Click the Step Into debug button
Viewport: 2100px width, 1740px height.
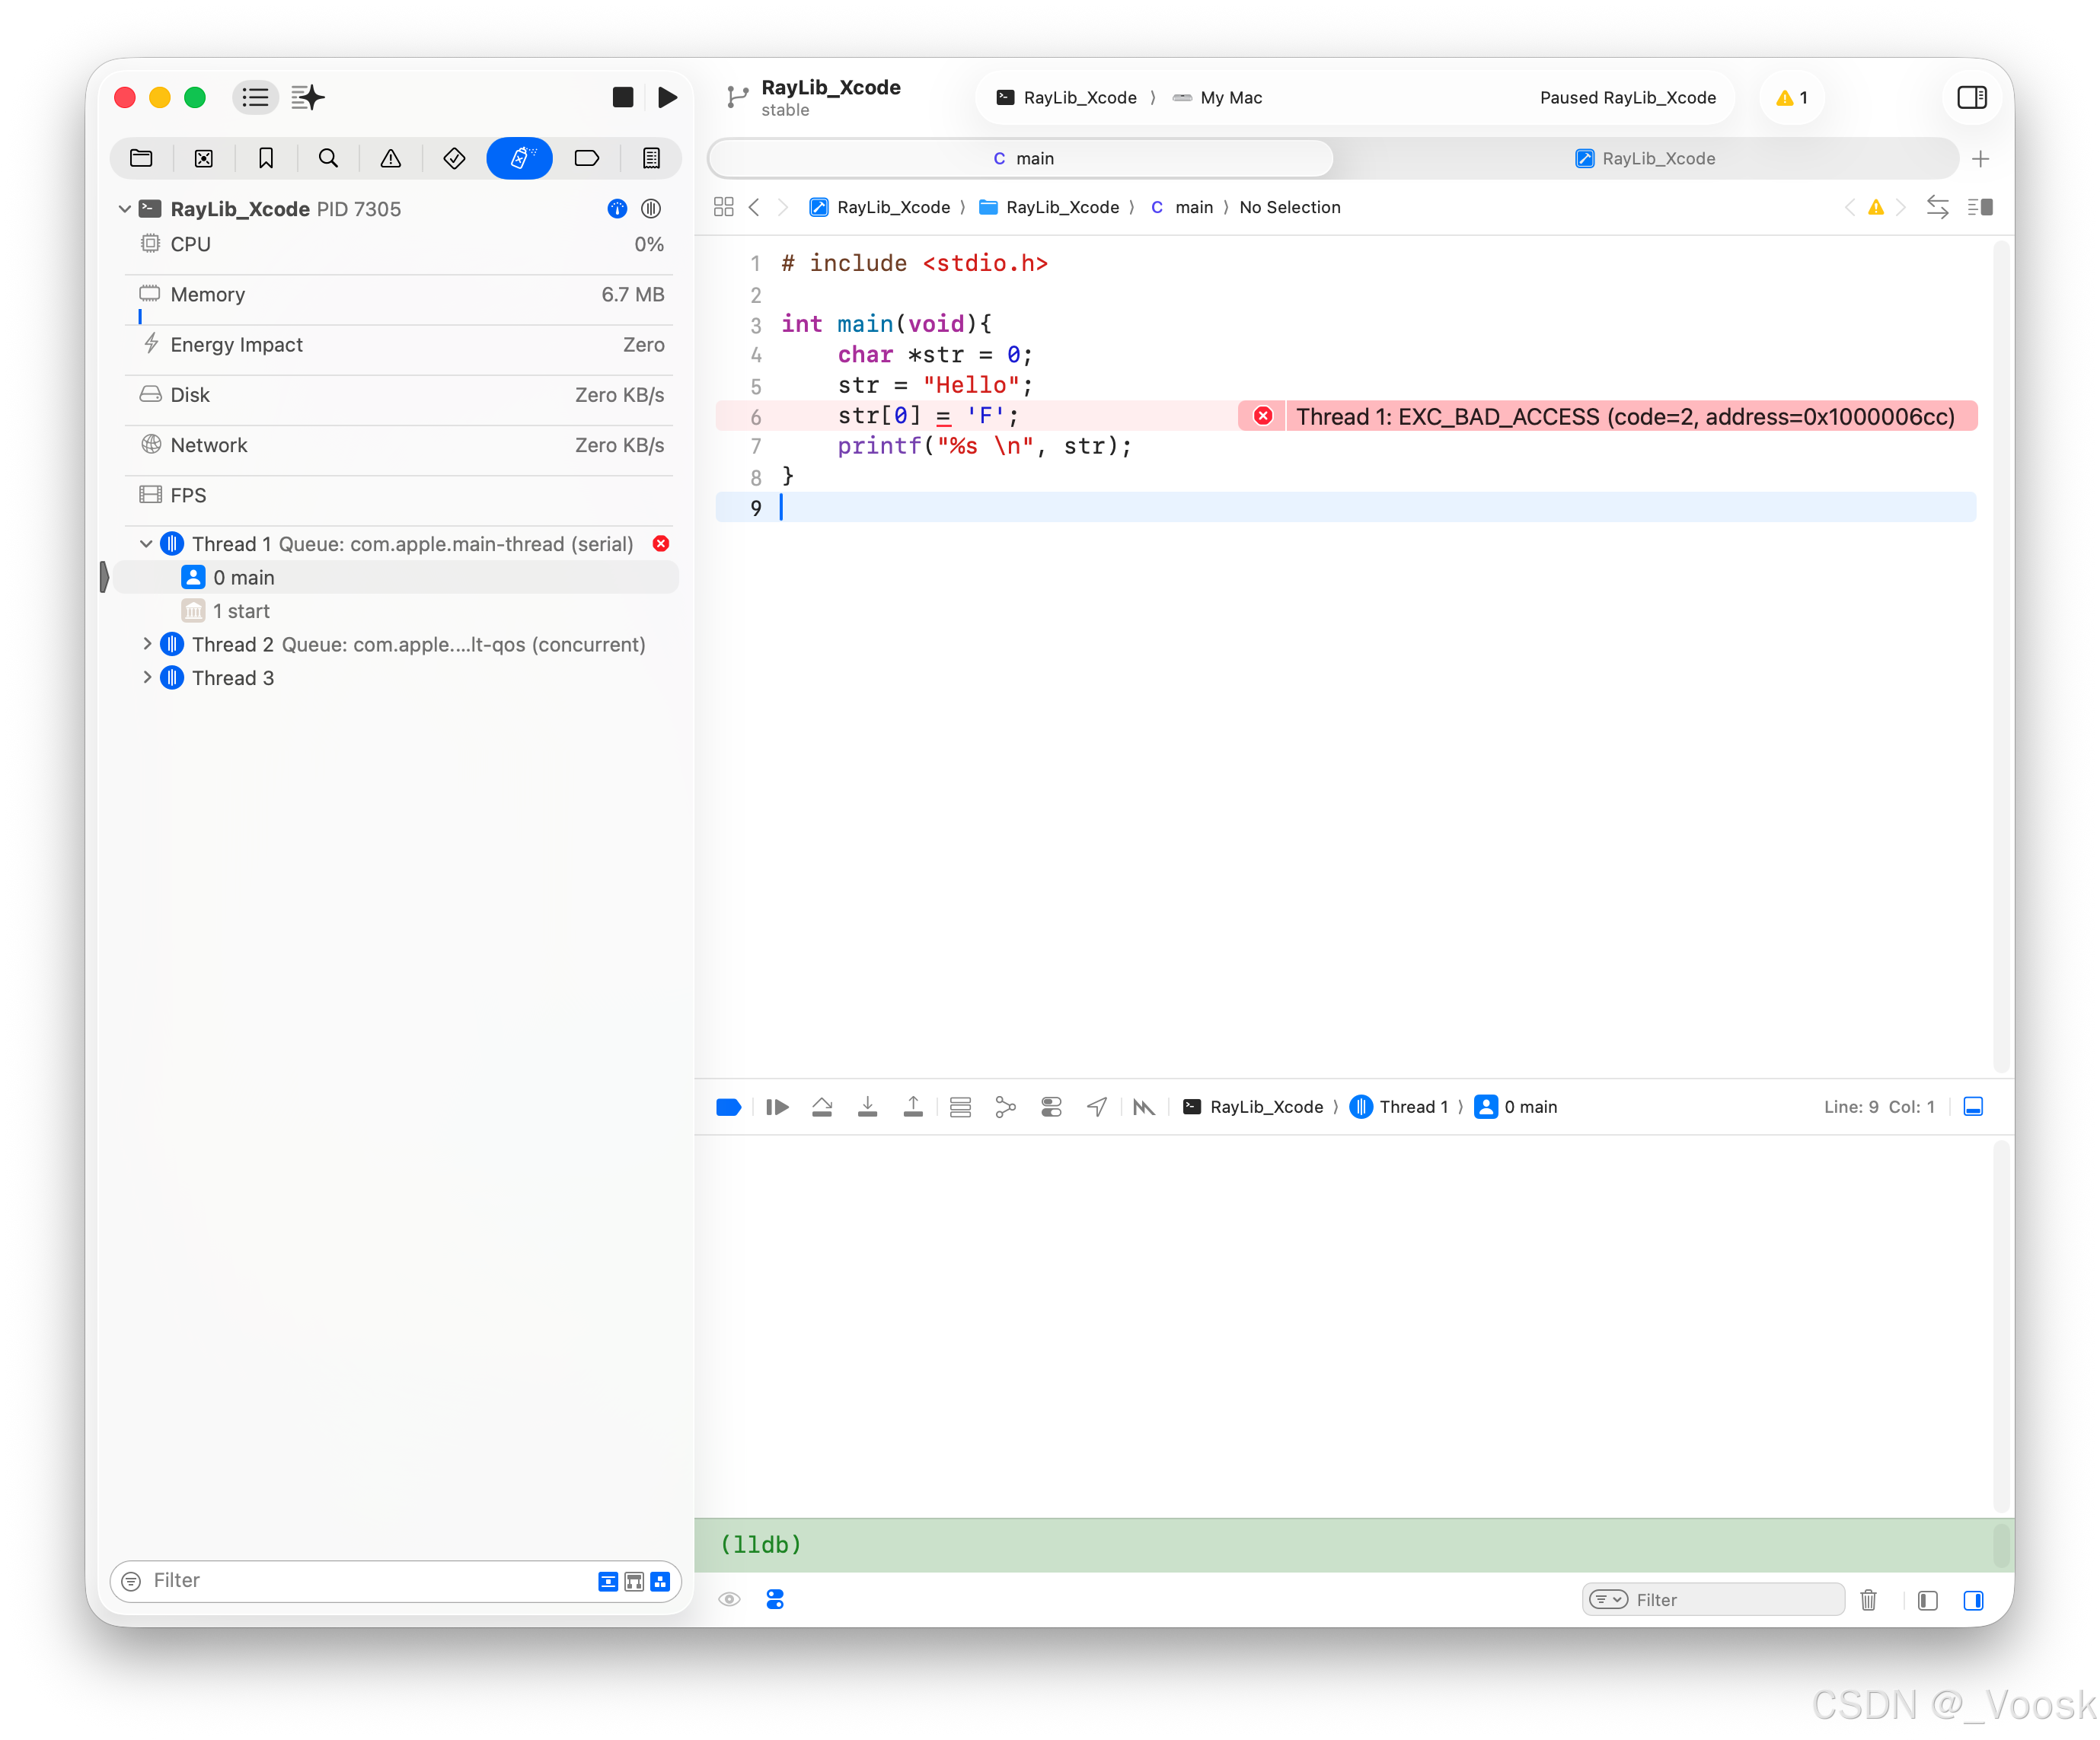[x=867, y=1107]
